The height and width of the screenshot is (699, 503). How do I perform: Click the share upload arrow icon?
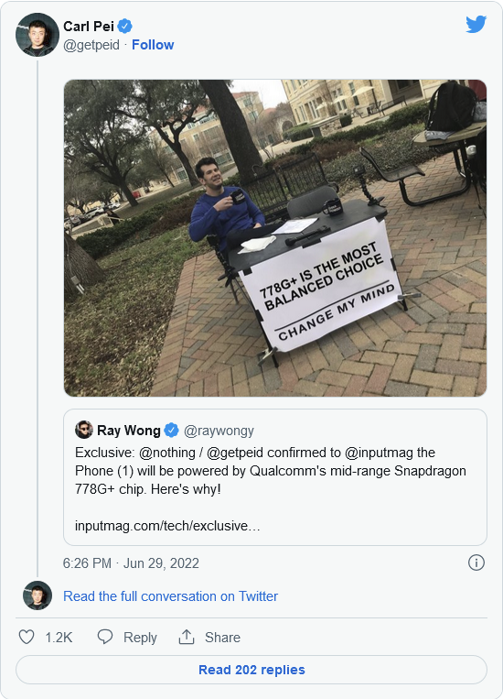187,637
